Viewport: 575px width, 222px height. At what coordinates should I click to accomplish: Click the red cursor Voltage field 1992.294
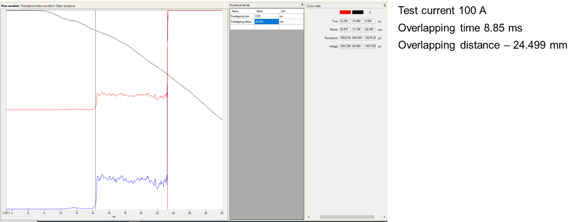(345, 46)
